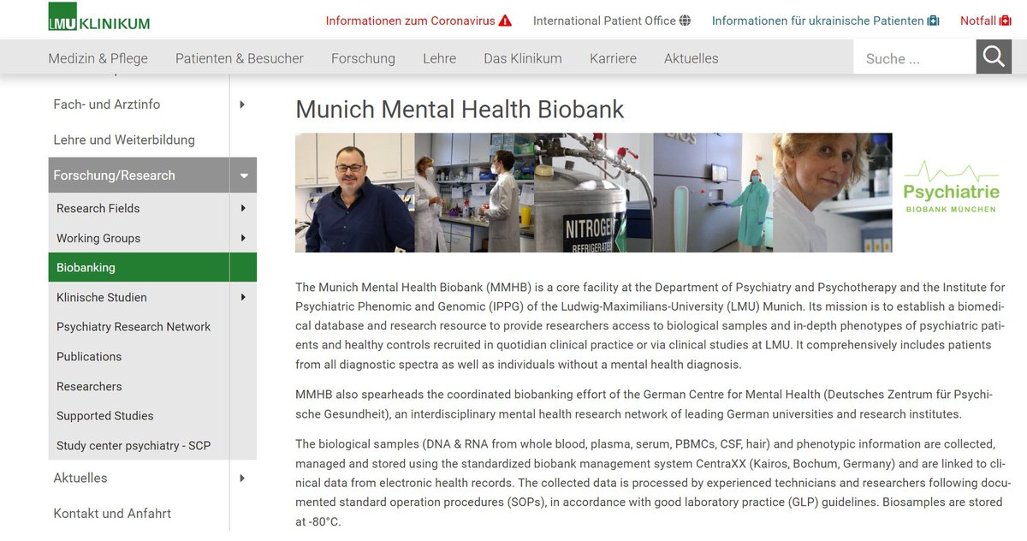Screen dimensions: 1027x541
Task: Click the Munich Mental Health Biobank heading
Action: (x=460, y=109)
